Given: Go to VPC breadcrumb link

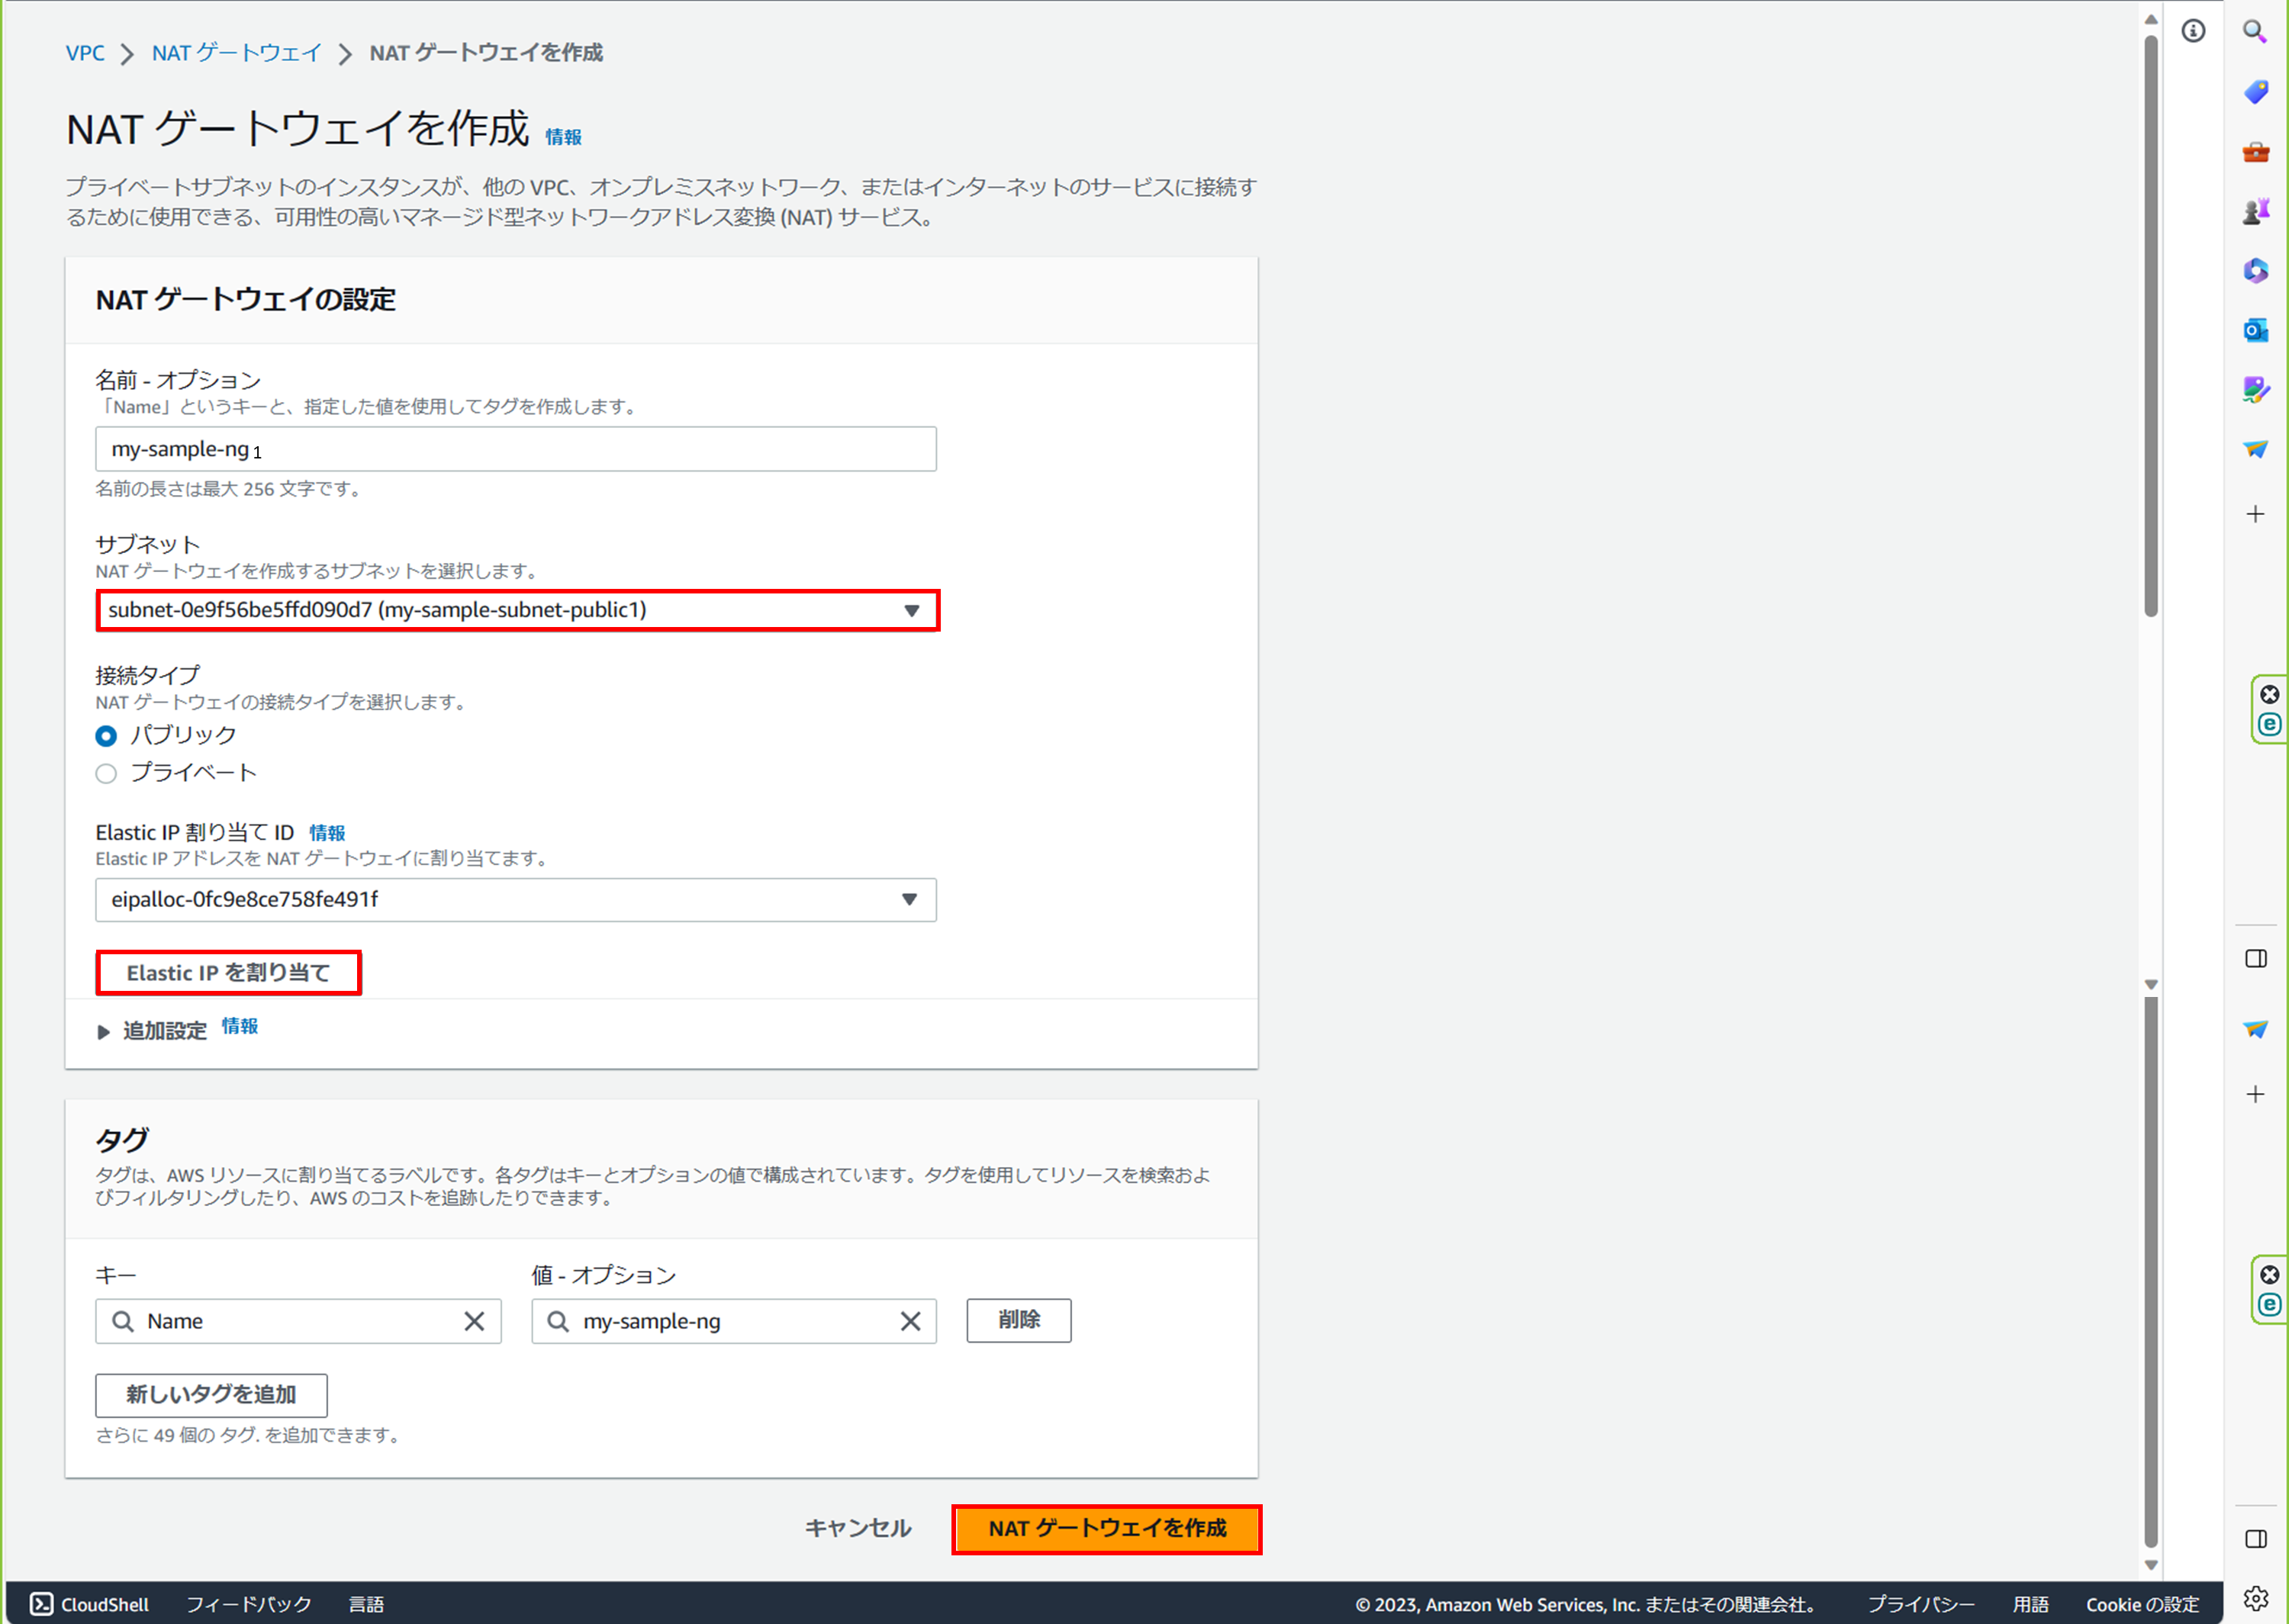Looking at the screenshot, I should [85, 53].
